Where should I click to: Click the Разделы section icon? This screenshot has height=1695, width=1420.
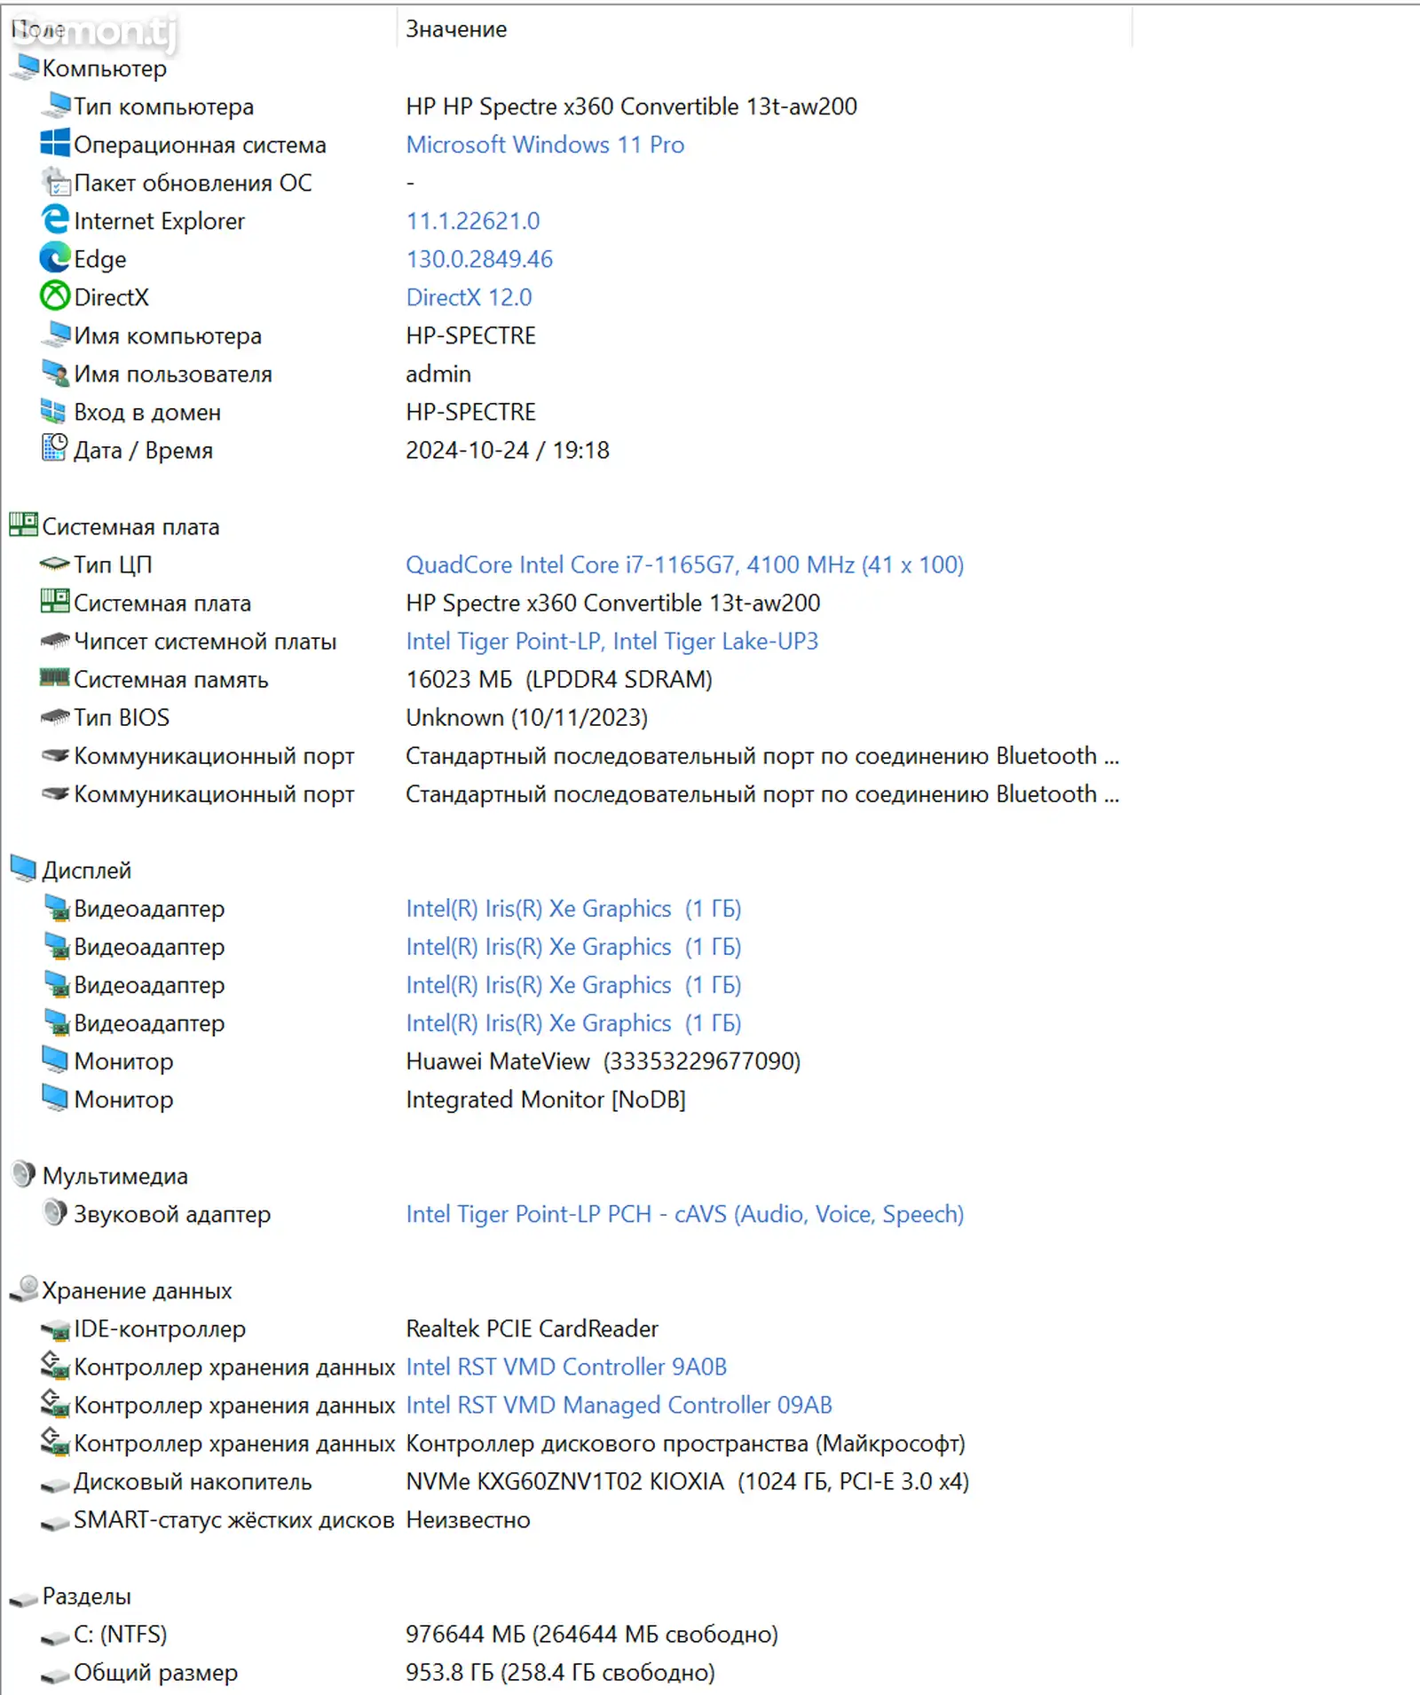(x=24, y=1598)
